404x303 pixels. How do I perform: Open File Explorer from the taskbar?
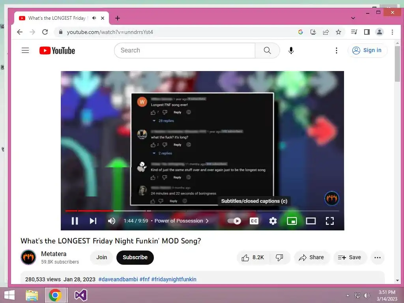click(x=32, y=295)
